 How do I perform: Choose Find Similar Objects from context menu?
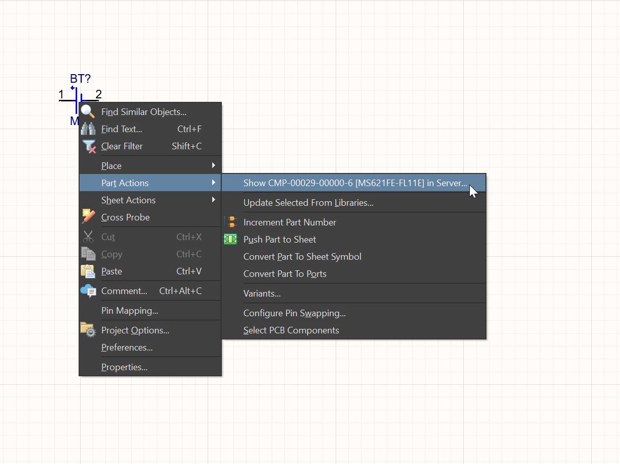(x=150, y=112)
